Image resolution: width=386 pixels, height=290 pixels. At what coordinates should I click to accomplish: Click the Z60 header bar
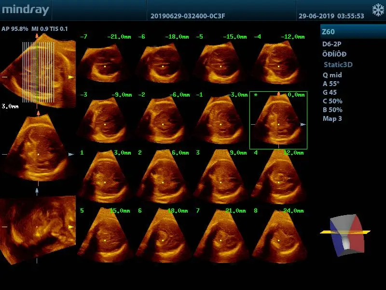[x=352, y=32]
